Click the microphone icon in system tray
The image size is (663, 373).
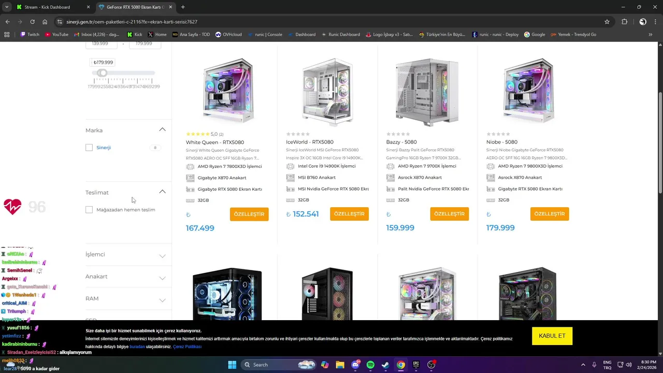point(594,365)
